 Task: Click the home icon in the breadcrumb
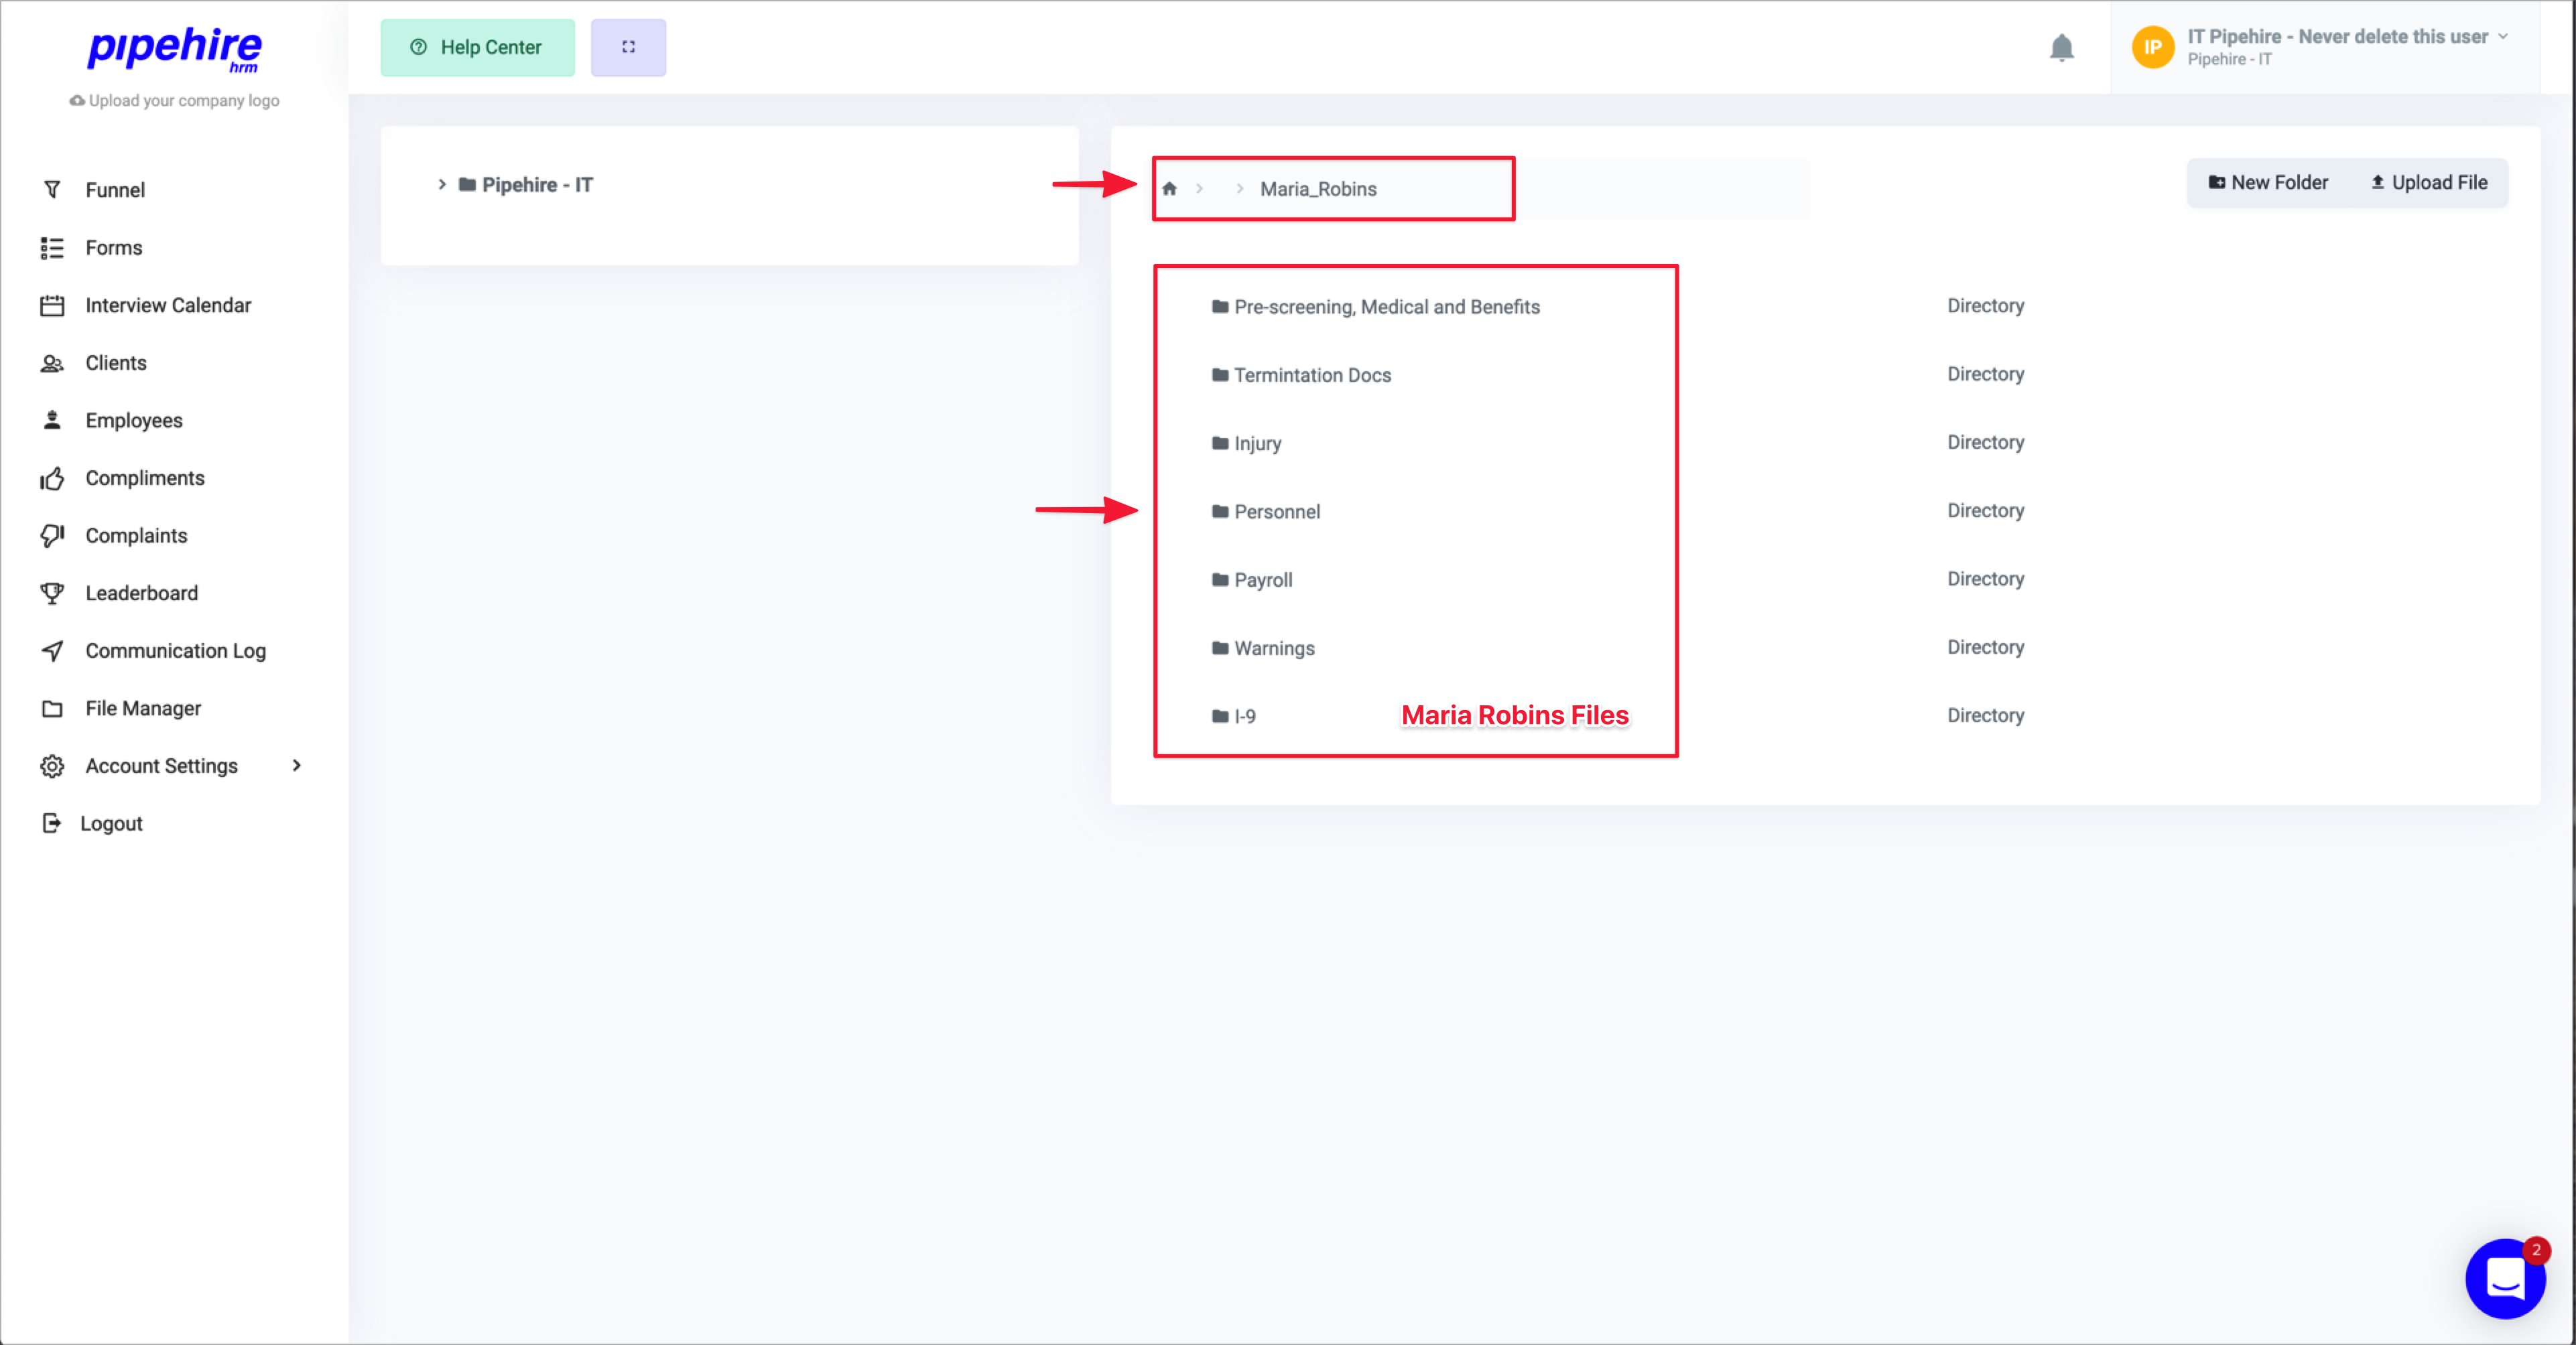click(x=1169, y=189)
